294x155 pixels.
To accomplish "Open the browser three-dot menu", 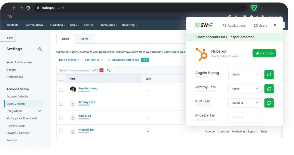I will 262,8.
